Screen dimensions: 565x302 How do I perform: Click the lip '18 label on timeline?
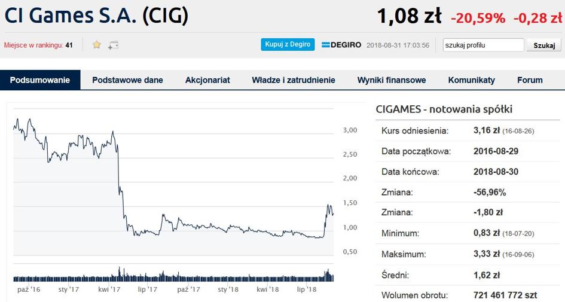point(306,289)
